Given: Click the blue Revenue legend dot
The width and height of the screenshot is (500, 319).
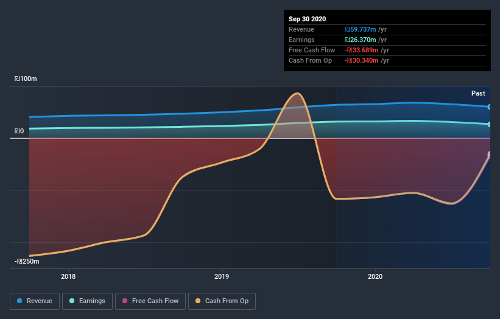Looking at the screenshot, I should pos(19,301).
